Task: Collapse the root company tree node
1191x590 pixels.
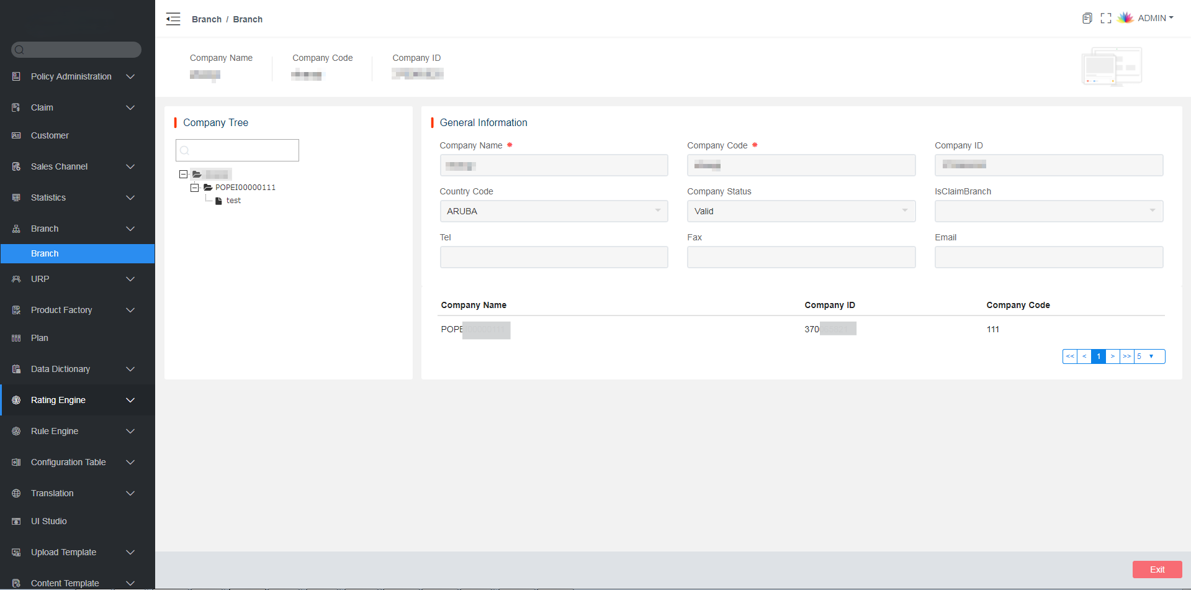Action: [183, 175]
